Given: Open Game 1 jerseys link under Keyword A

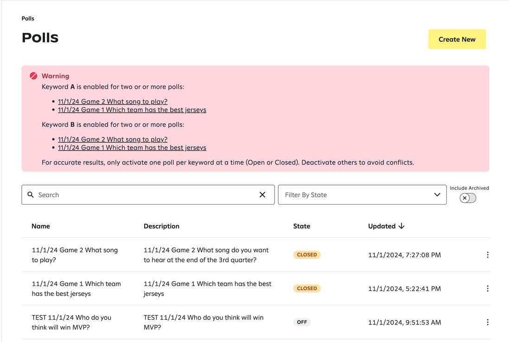Looking at the screenshot, I should (132, 110).
